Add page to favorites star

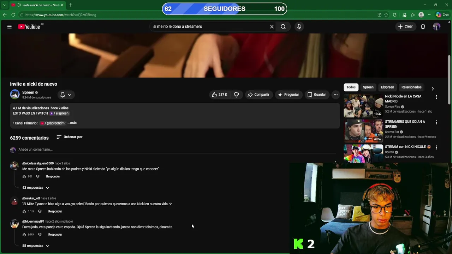pos(386,15)
